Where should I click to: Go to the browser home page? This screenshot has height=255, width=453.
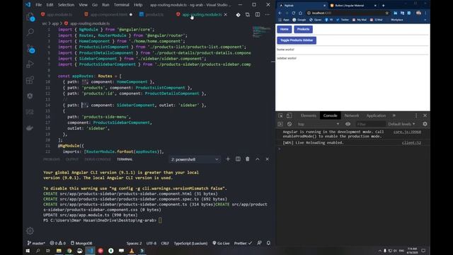coord(300,13)
